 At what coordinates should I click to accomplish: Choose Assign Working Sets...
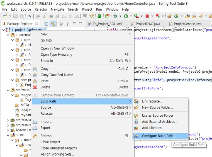[x=82, y=154]
